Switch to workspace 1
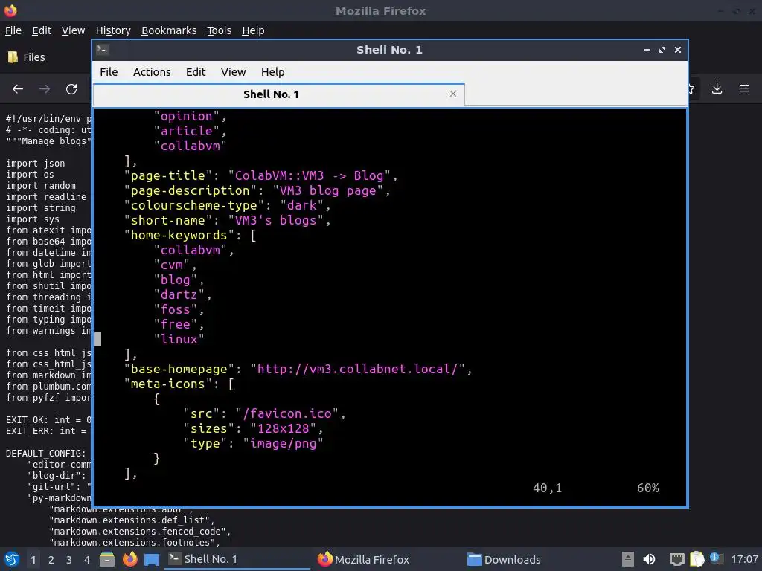Screen dimensions: 762x571 pos(33,560)
